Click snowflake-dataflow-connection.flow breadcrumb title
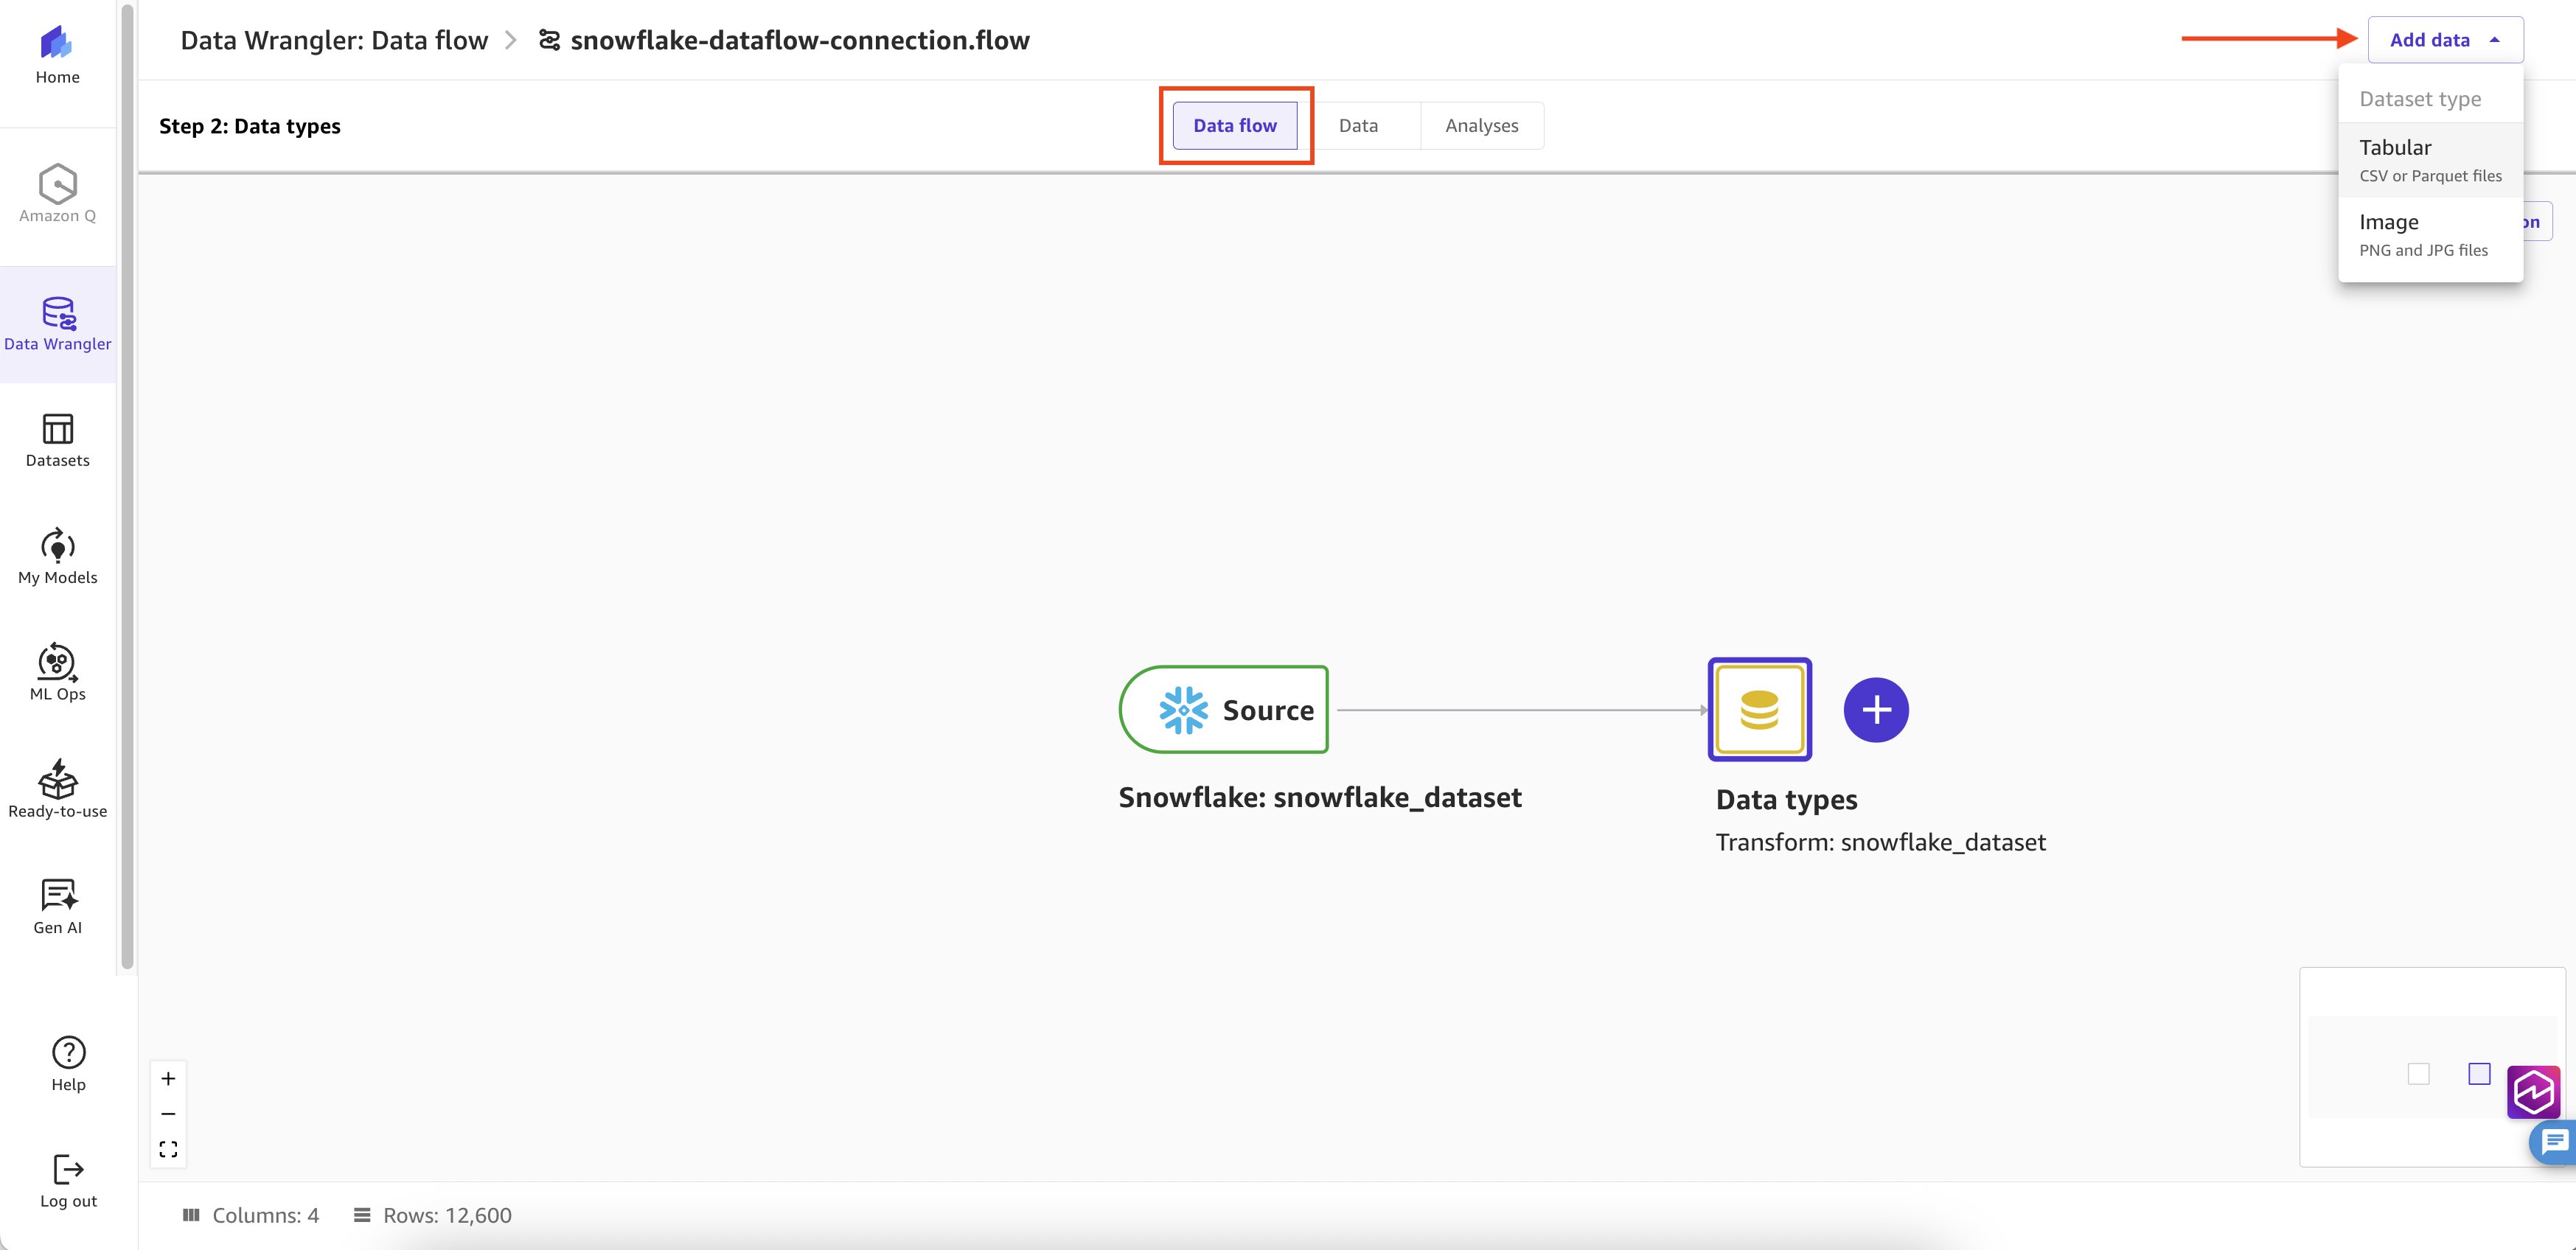 [x=799, y=40]
